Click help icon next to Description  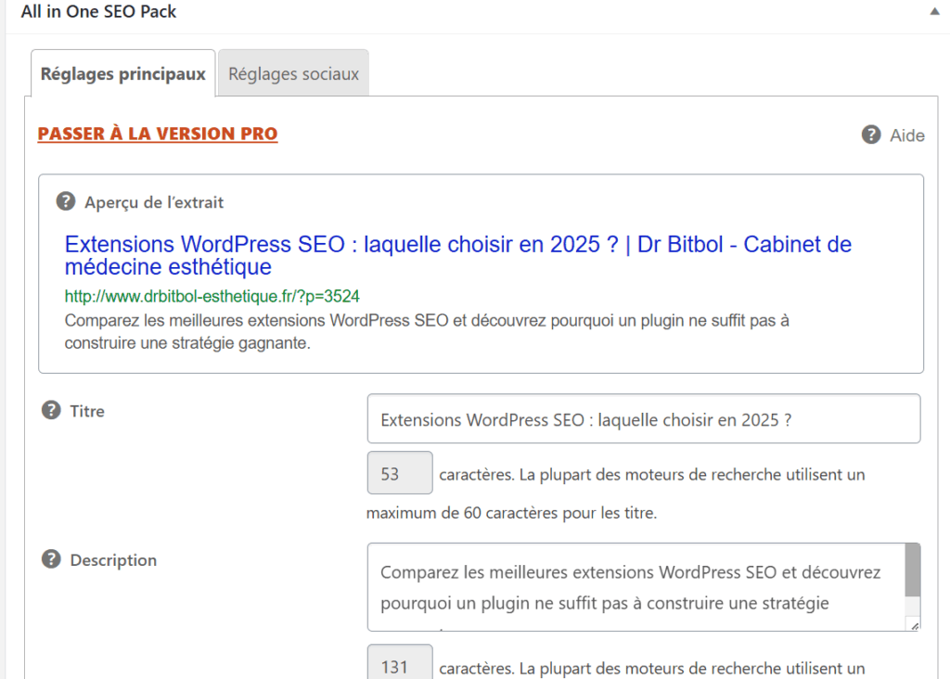[x=51, y=559]
